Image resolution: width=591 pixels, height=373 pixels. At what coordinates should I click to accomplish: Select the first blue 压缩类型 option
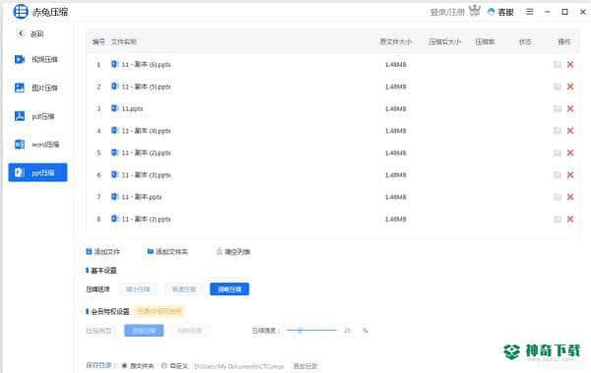pos(144,331)
